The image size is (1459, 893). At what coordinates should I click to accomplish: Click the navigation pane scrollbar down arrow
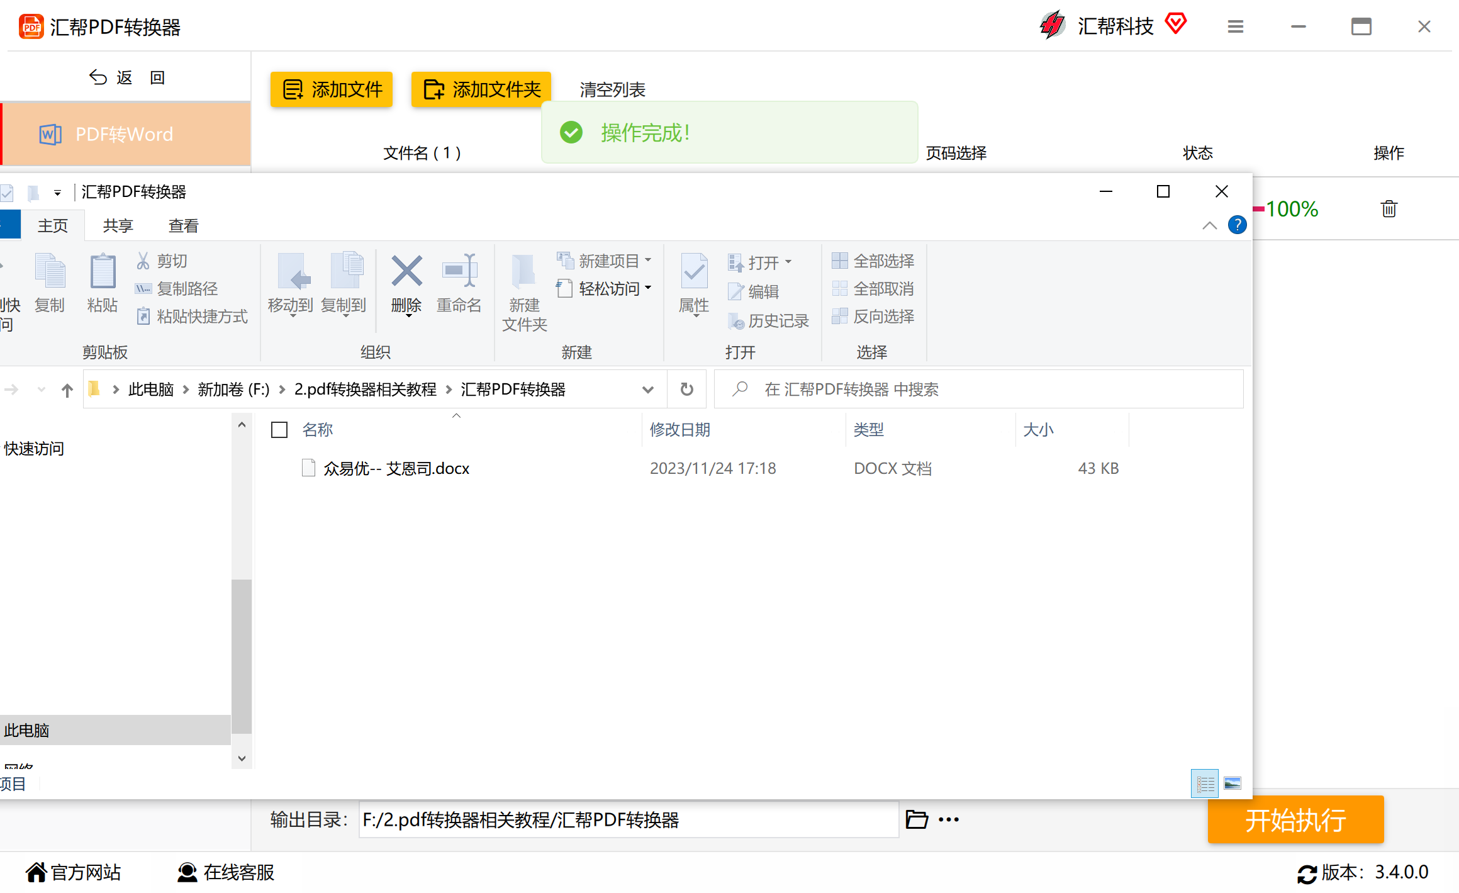coord(242,758)
